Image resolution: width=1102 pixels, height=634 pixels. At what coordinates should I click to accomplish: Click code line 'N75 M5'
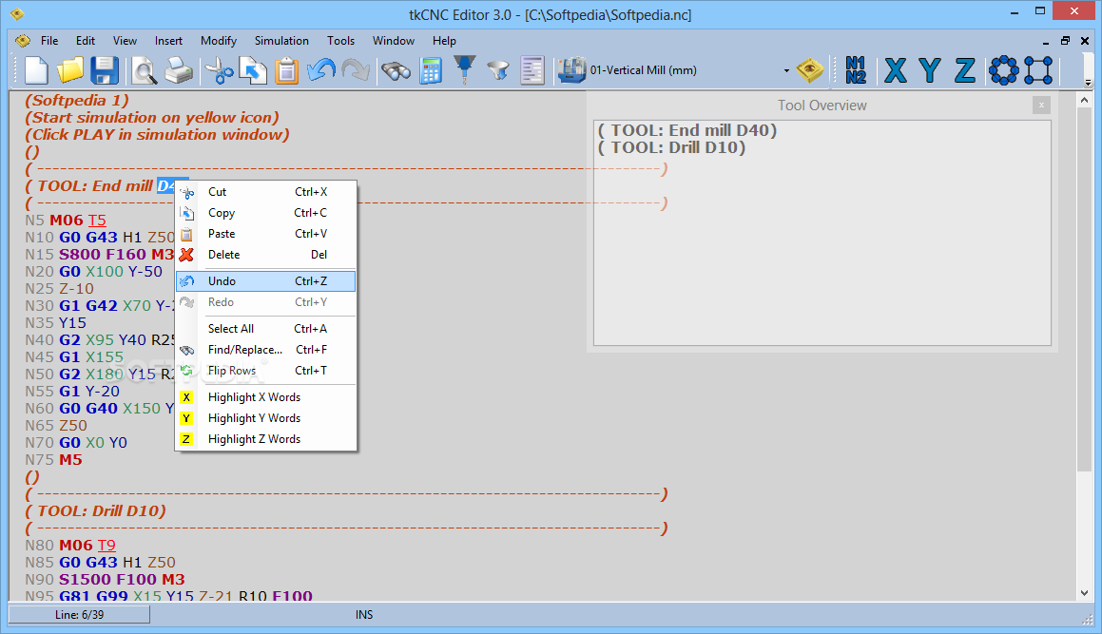(x=53, y=460)
